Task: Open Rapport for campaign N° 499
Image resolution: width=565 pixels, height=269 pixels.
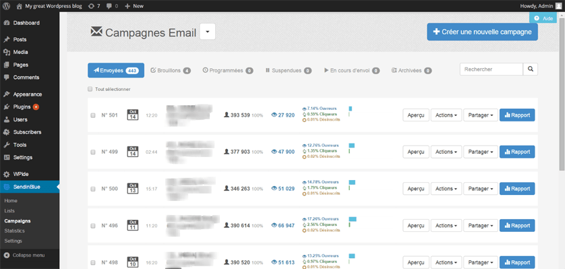Action: (x=517, y=152)
